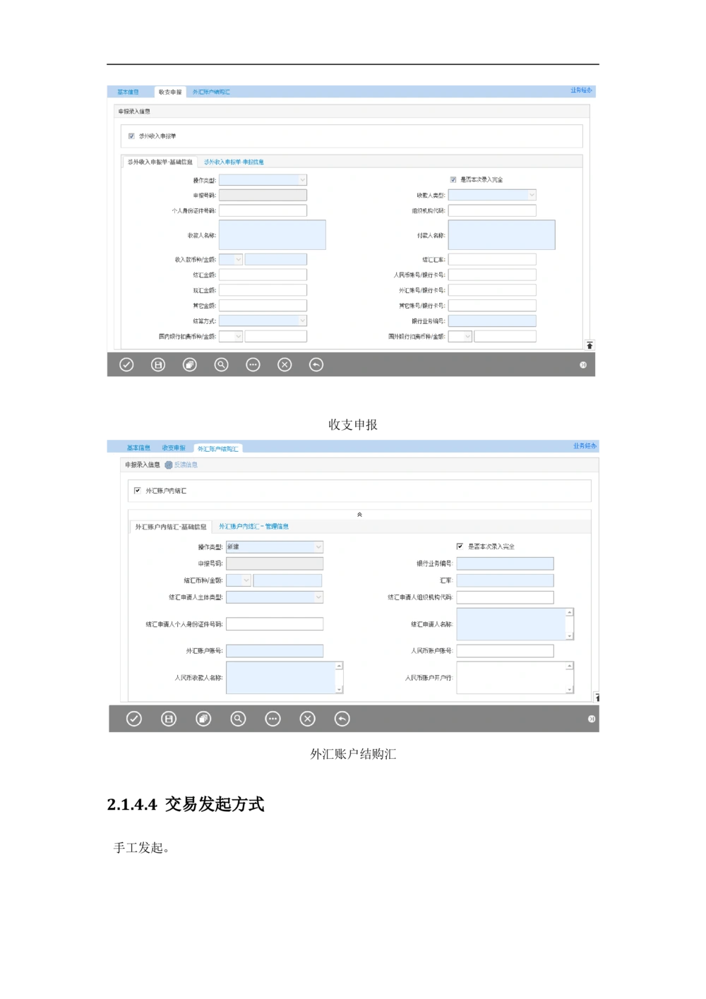Collapse the panel using the double-chevron up arrow

[x=359, y=515]
